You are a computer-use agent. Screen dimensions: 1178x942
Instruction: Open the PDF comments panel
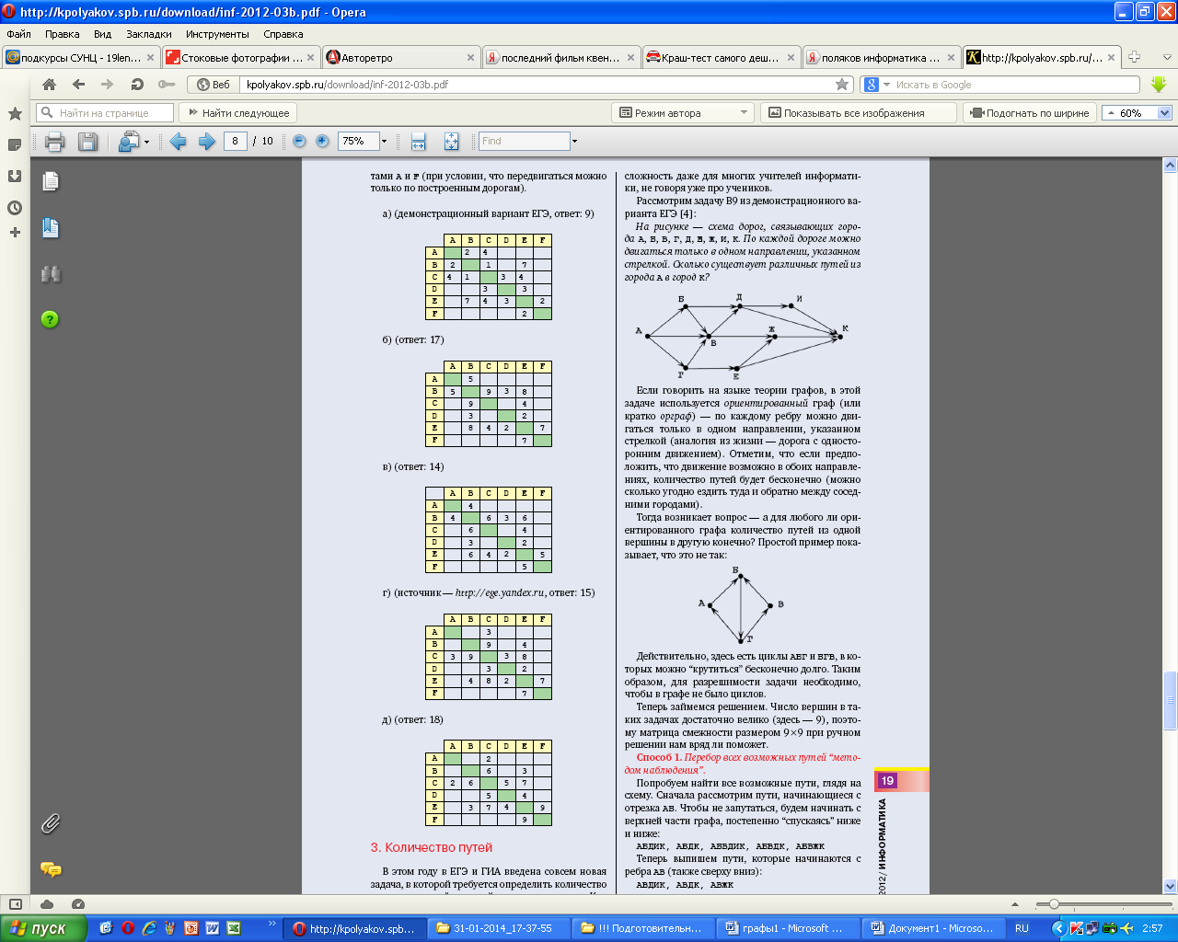pyautogui.click(x=51, y=869)
